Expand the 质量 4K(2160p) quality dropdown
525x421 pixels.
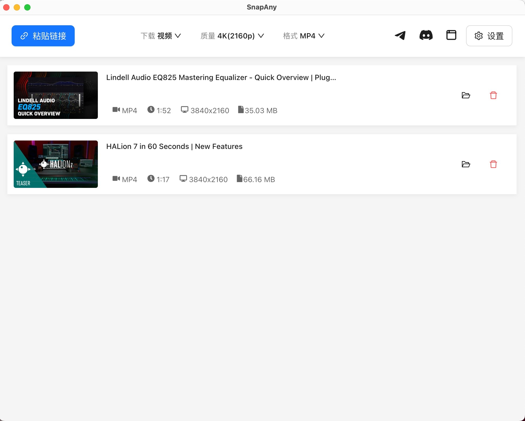(232, 36)
